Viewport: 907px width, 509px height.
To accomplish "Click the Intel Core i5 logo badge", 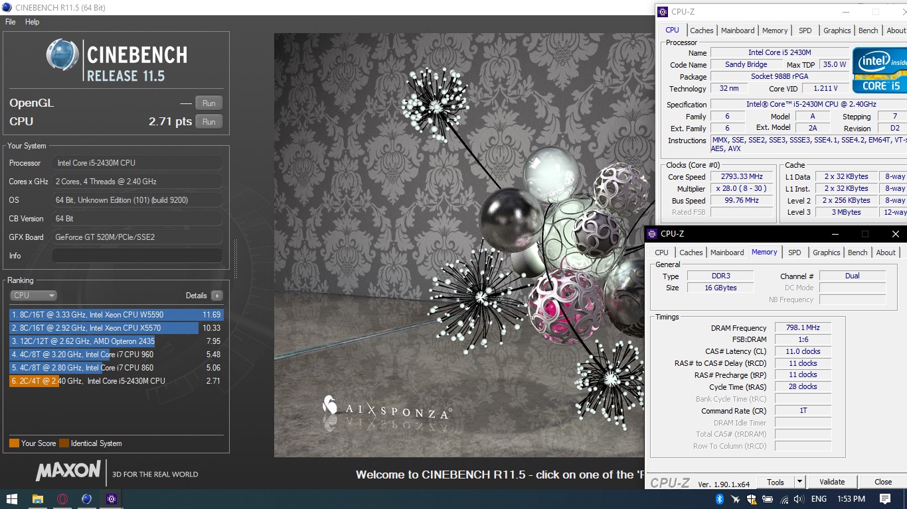I will coord(880,70).
